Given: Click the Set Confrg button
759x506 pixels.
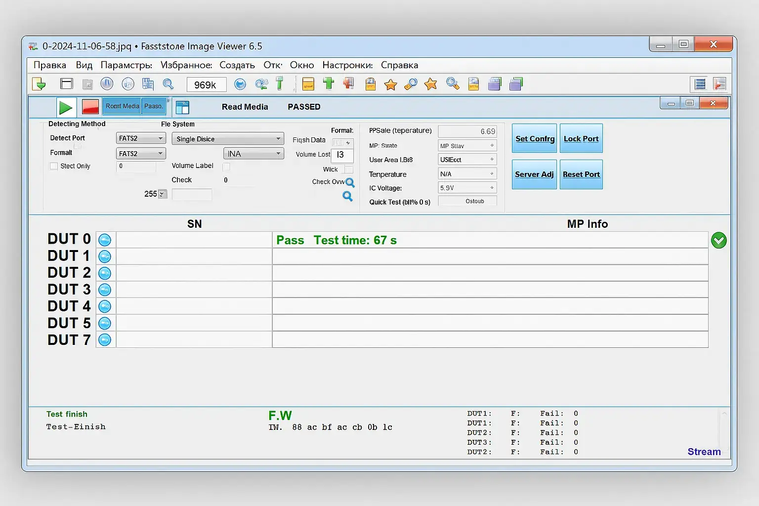Looking at the screenshot, I should [x=535, y=138].
